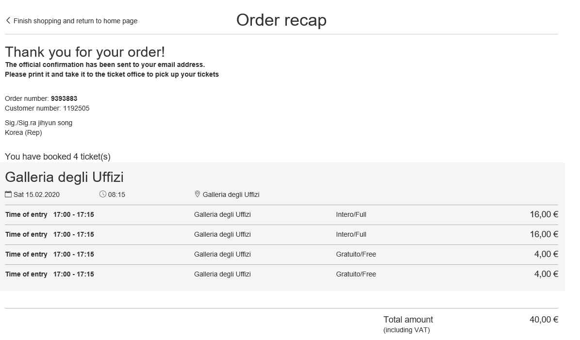580x340 pixels.
Task: Click the Korea (Rep) country text
Action: click(23, 132)
